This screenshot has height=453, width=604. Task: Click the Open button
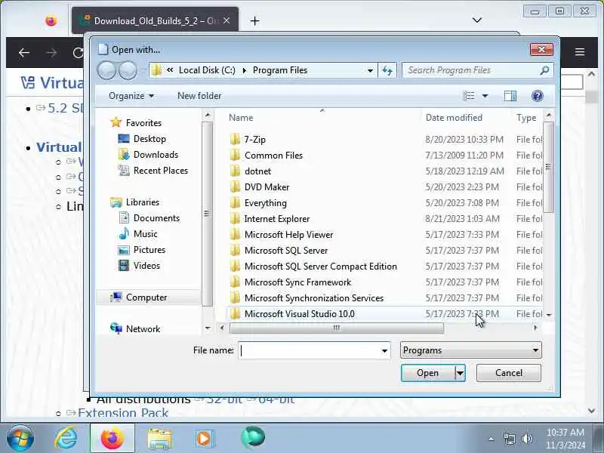tap(427, 373)
